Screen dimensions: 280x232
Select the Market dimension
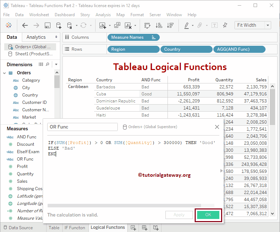pyautogui.click(x=29, y=117)
